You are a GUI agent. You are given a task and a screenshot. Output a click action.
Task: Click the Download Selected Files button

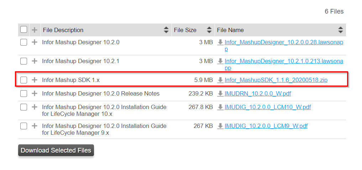click(x=56, y=150)
